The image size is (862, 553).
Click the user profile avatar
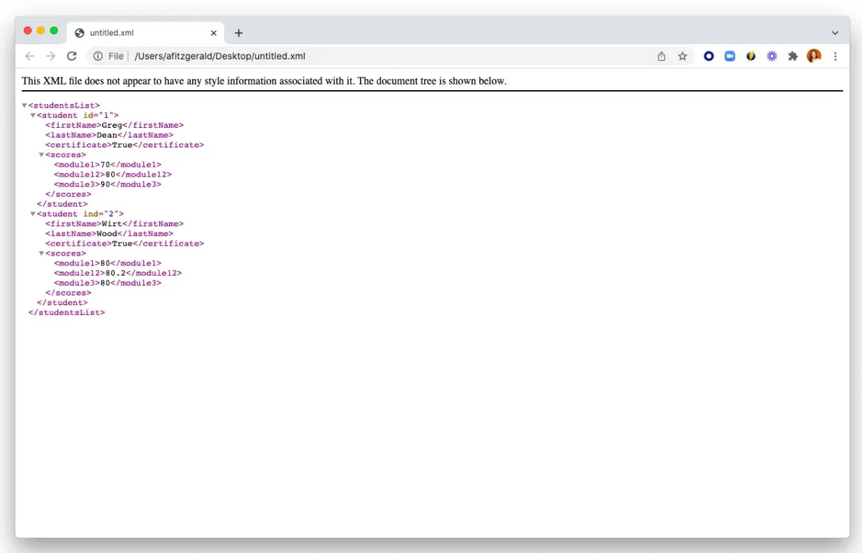[x=814, y=57]
